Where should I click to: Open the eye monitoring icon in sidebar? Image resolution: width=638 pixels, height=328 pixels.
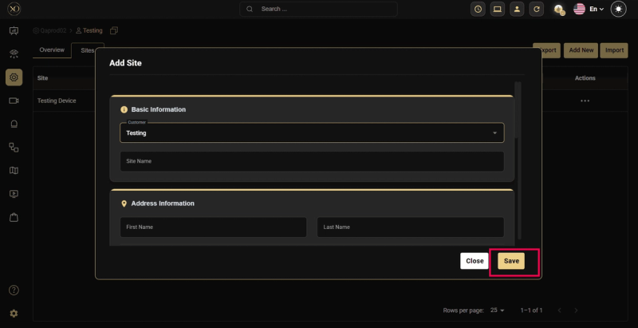pyautogui.click(x=14, y=53)
